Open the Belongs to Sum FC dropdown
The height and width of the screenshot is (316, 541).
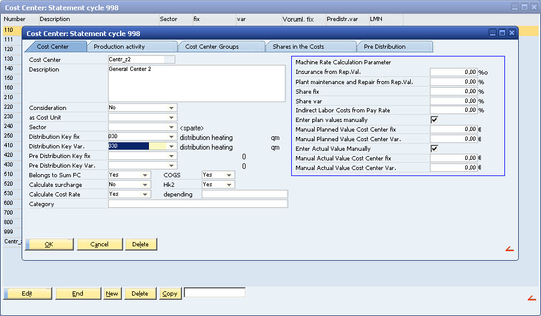[145, 175]
